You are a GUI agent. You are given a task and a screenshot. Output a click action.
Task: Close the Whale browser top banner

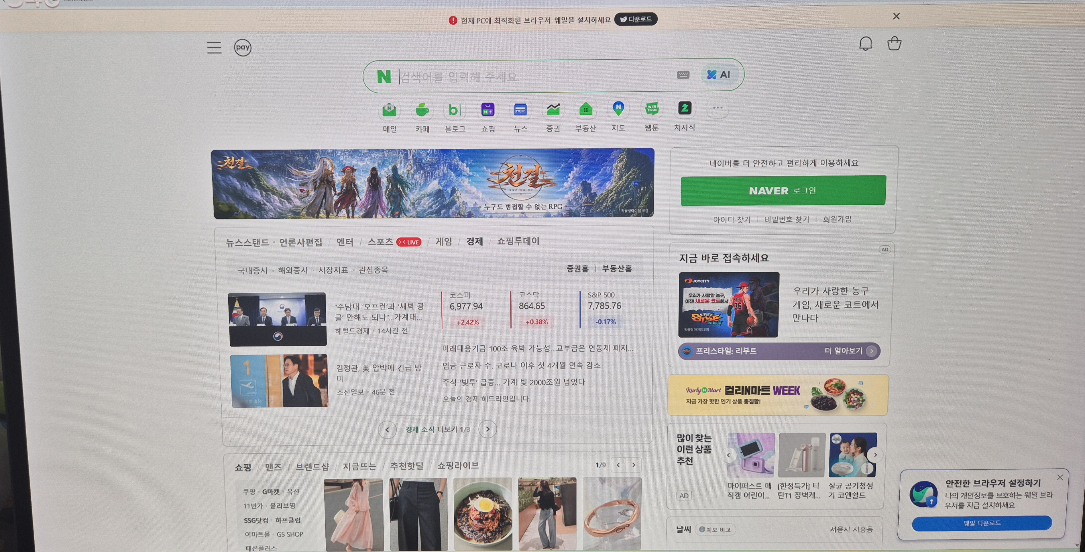point(896,16)
